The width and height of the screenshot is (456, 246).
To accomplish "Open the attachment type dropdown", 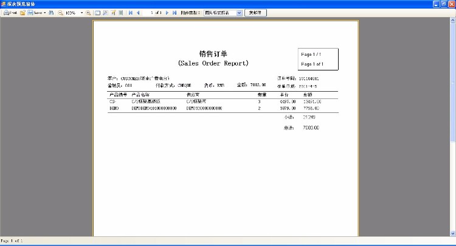I will coord(238,12).
